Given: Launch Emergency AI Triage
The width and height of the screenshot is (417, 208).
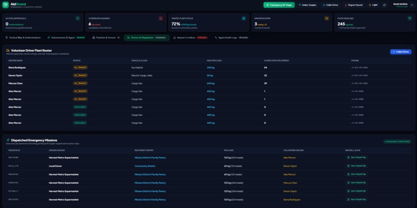Looking at the screenshot, I should tap(279, 5).
